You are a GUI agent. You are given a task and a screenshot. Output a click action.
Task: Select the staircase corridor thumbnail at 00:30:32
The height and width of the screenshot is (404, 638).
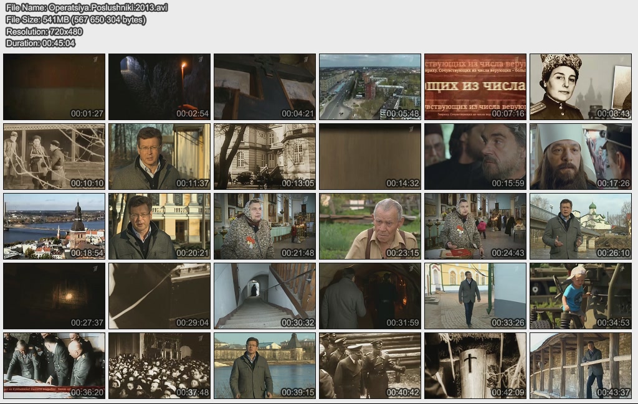point(265,296)
